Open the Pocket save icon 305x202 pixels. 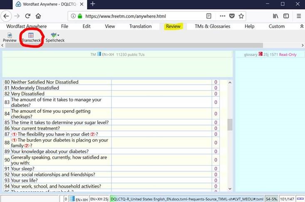click(x=232, y=16)
